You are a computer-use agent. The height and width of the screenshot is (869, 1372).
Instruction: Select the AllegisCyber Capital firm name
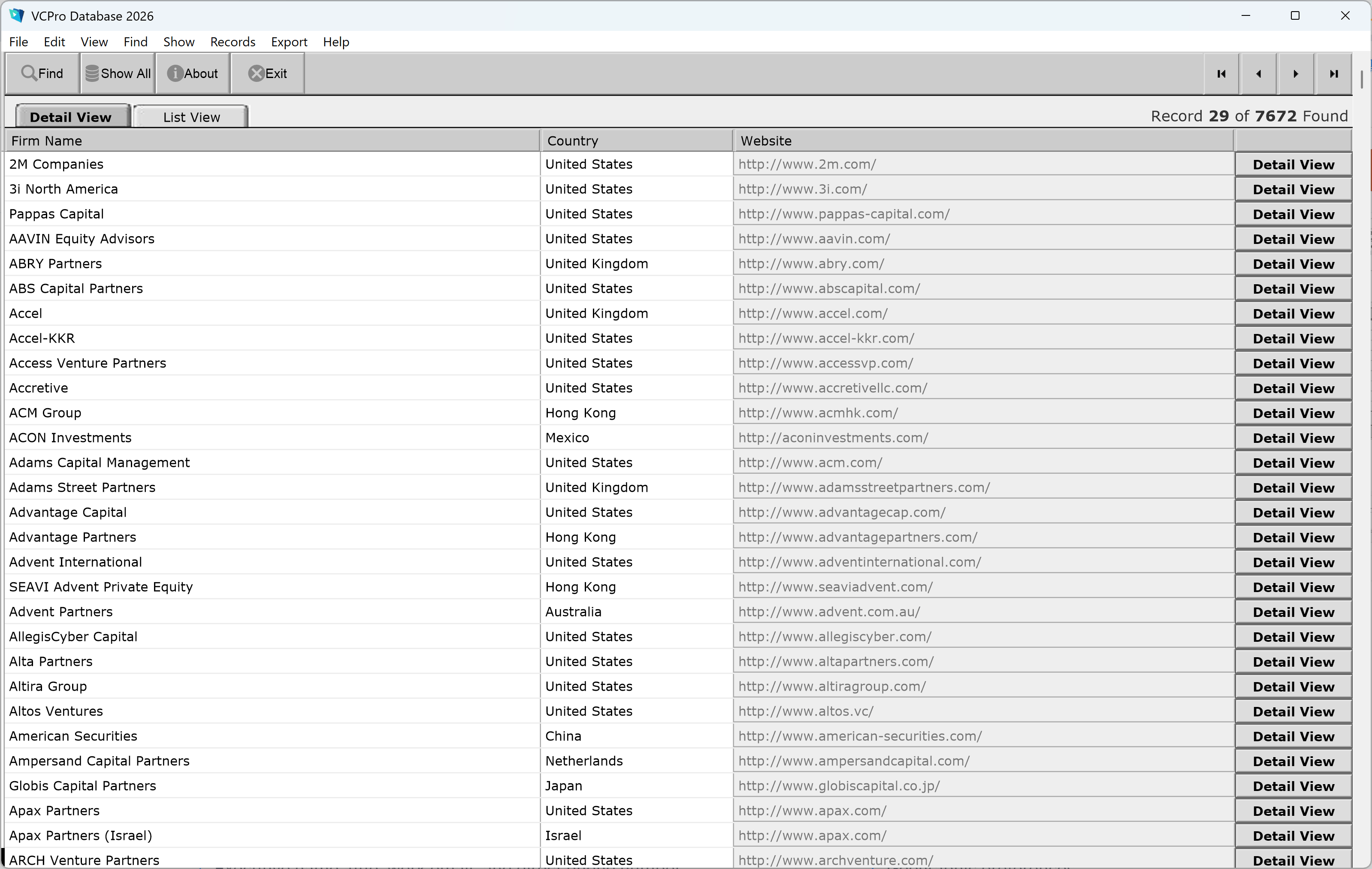(x=73, y=636)
